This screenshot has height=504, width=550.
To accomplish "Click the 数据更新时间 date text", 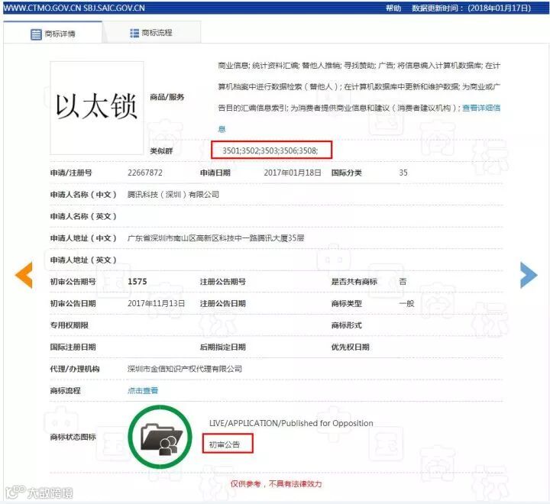I will click(471, 8).
